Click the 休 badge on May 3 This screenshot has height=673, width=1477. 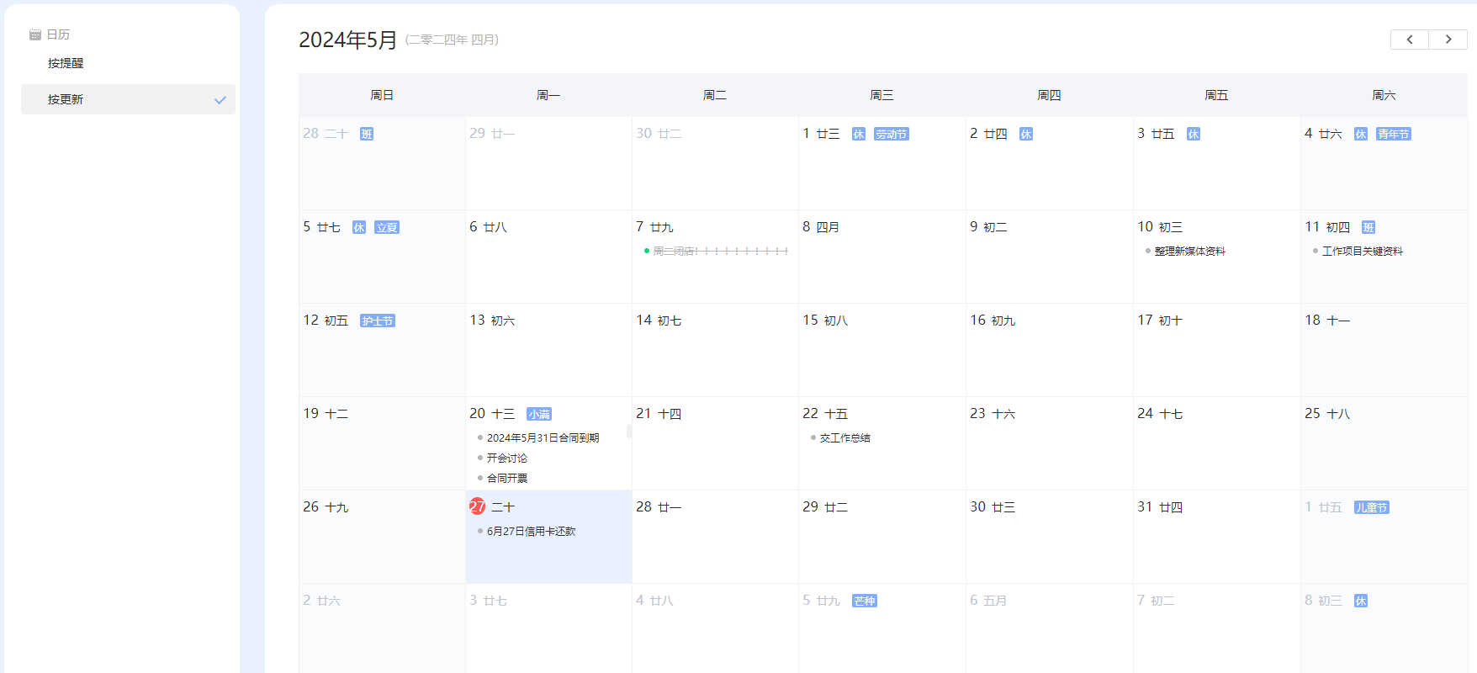click(x=1194, y=134)
